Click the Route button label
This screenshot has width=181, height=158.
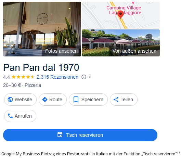56,100
